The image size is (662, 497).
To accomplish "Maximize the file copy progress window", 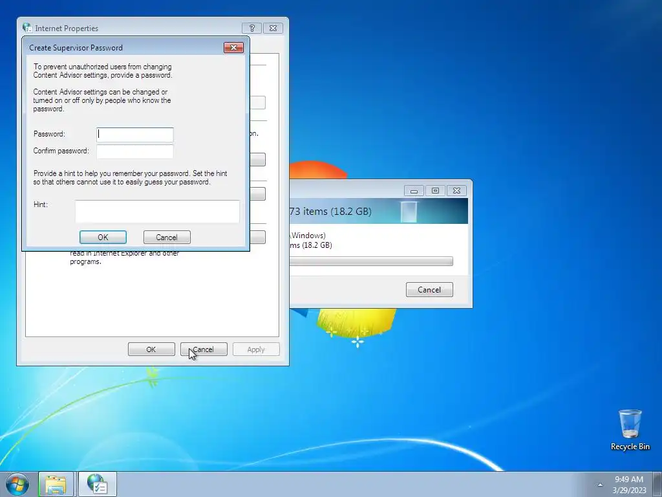I will (435, 191).
